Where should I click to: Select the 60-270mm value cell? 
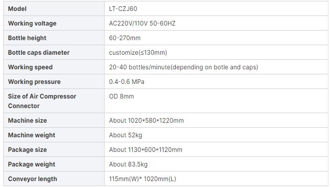point(216,38)
